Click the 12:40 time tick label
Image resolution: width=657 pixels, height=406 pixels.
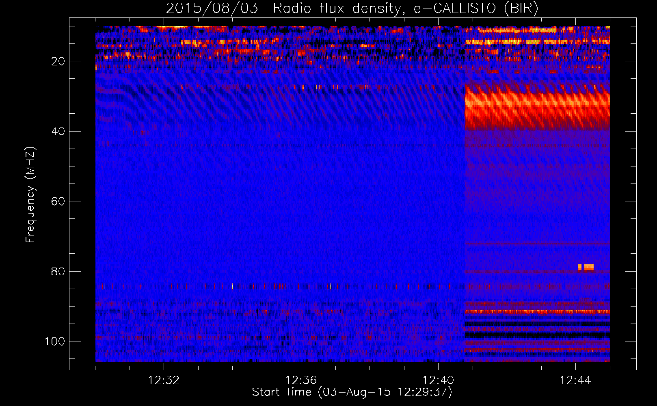438,380
